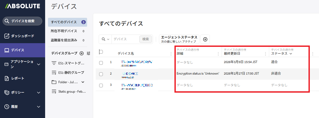Open レポート in the sidebar
This screenshot has height=118, width=319.
17,78
